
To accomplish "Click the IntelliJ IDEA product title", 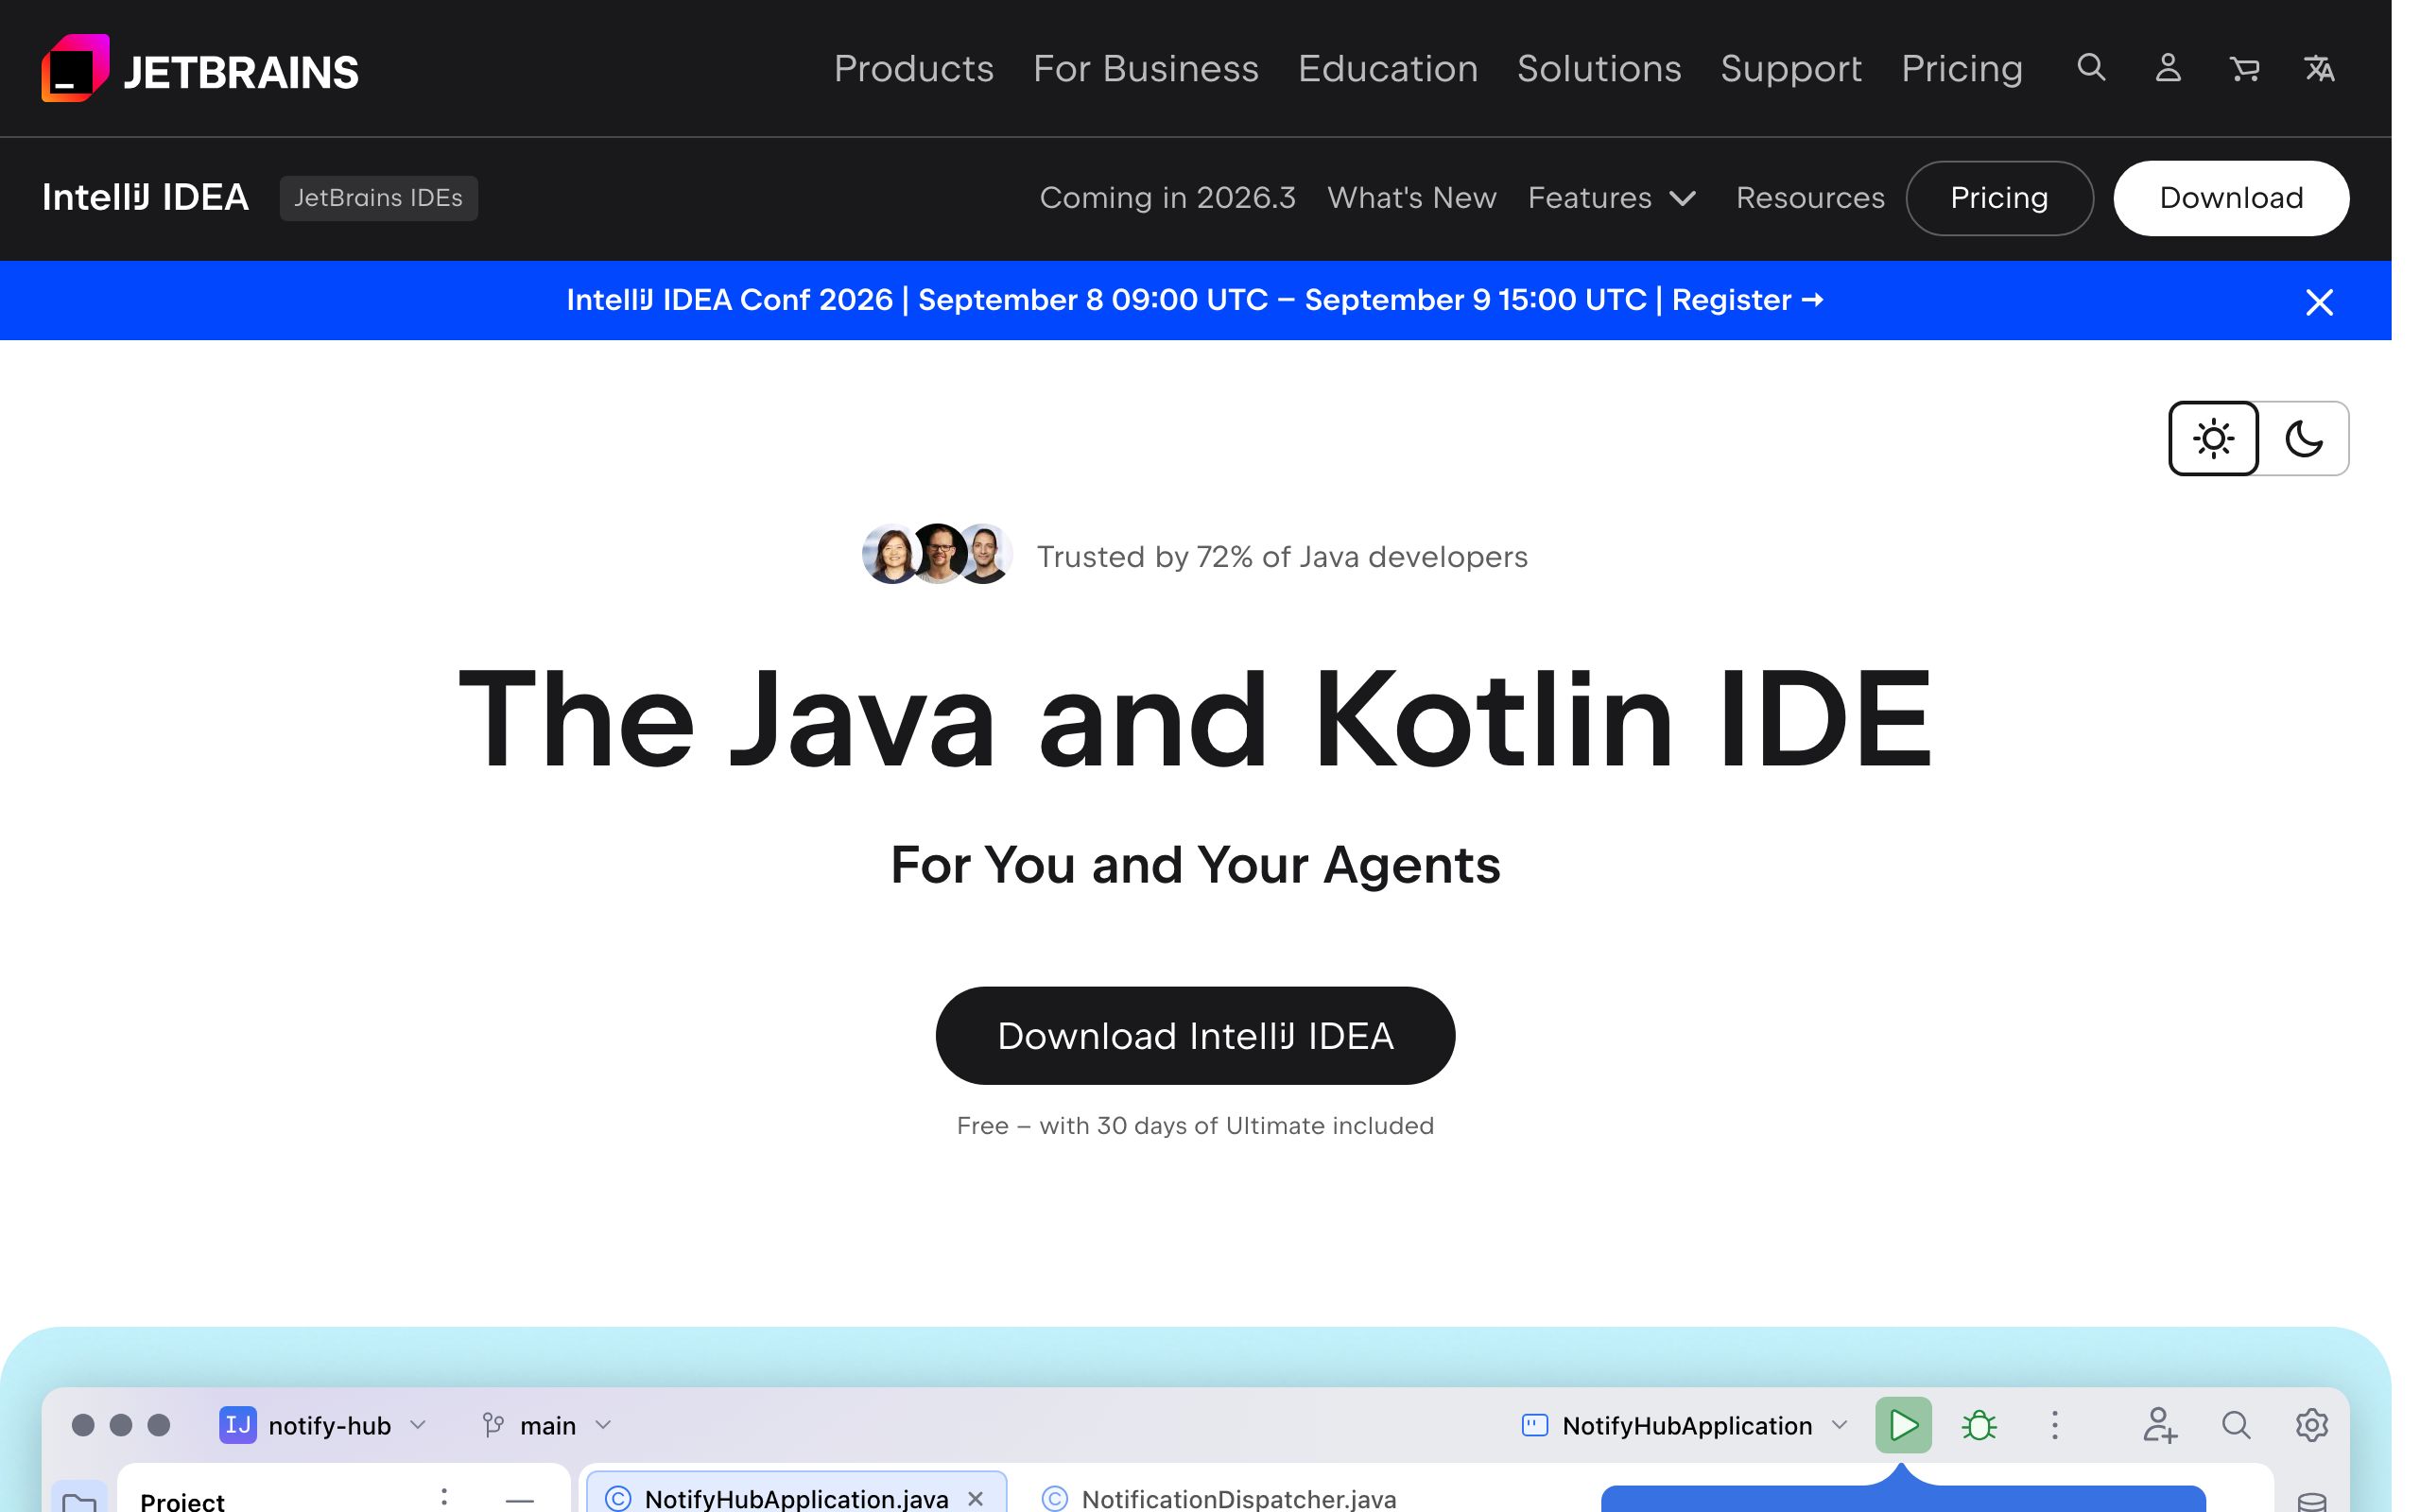I will click(x=145, y=197).
